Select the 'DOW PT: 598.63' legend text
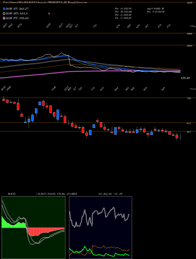The image size is (196, 259). tap(17, 18)
